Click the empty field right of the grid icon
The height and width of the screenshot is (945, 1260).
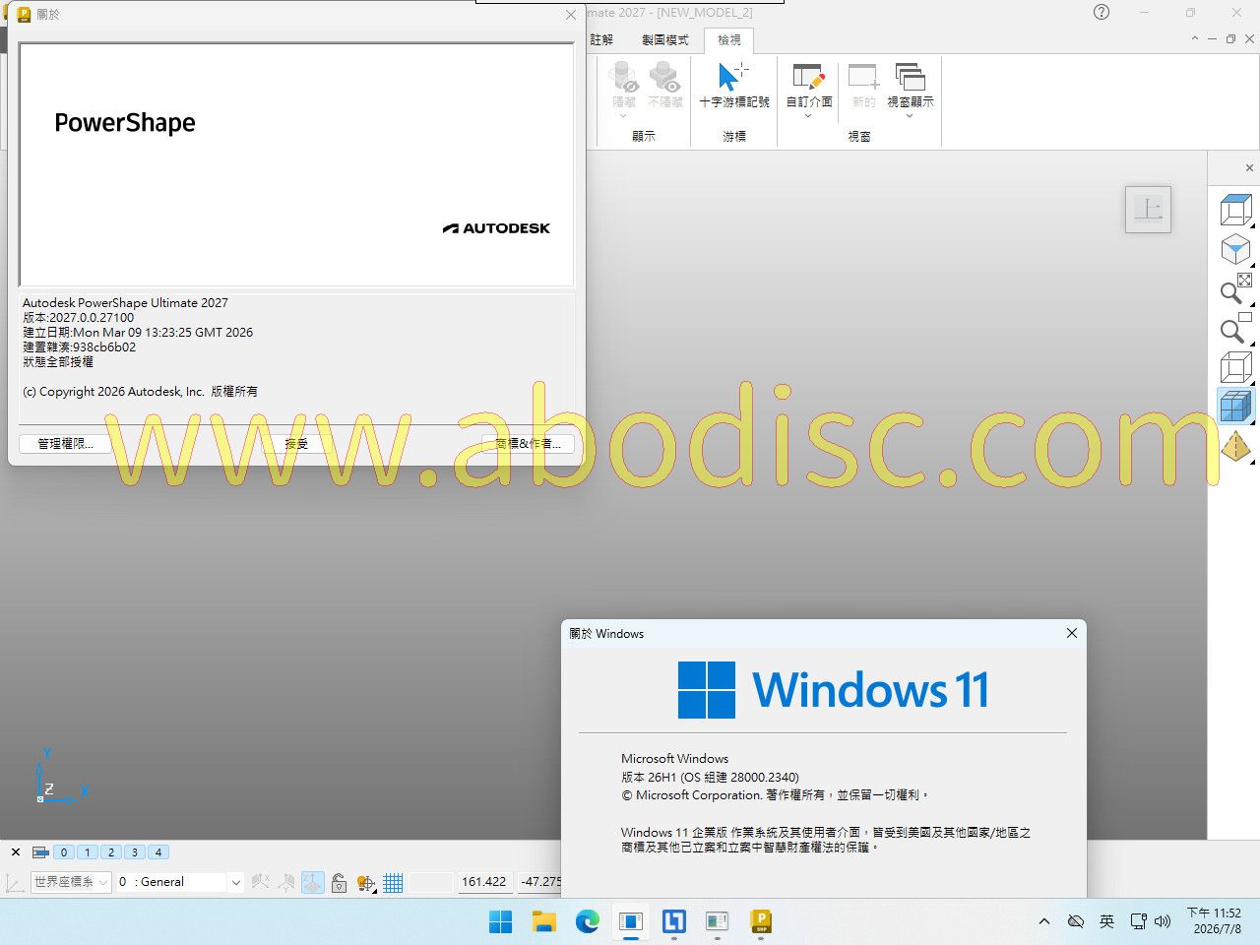[x=430, y=882]
